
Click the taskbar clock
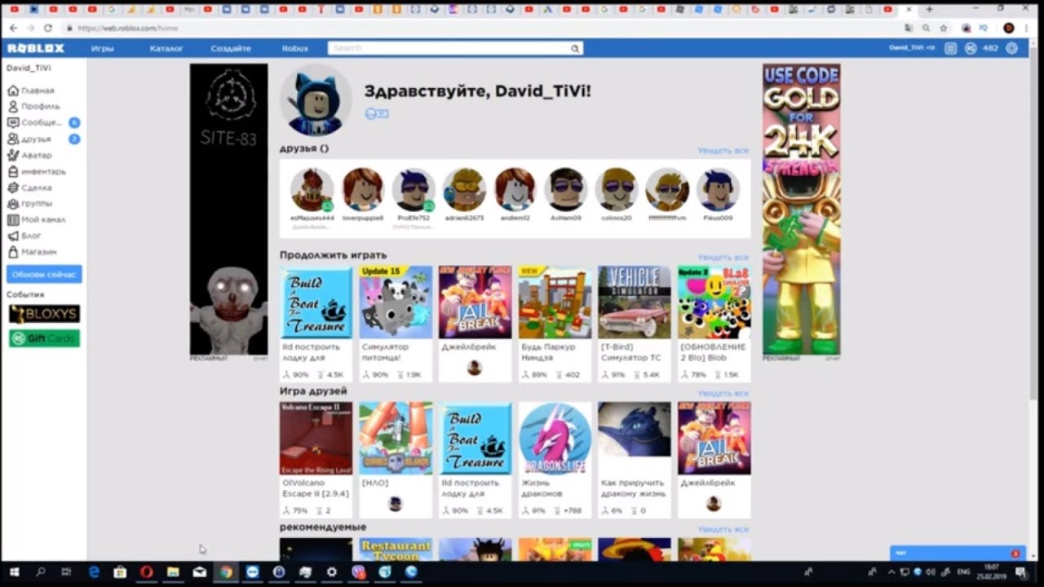click(x=993, y=572)
